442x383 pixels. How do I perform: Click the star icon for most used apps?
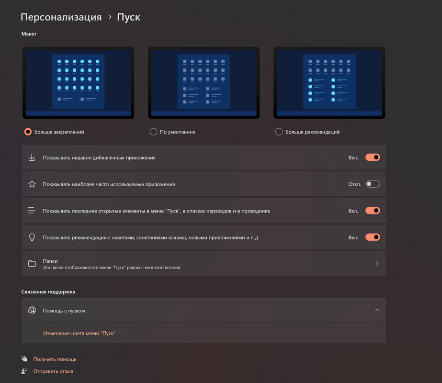[x=32, y=184]
